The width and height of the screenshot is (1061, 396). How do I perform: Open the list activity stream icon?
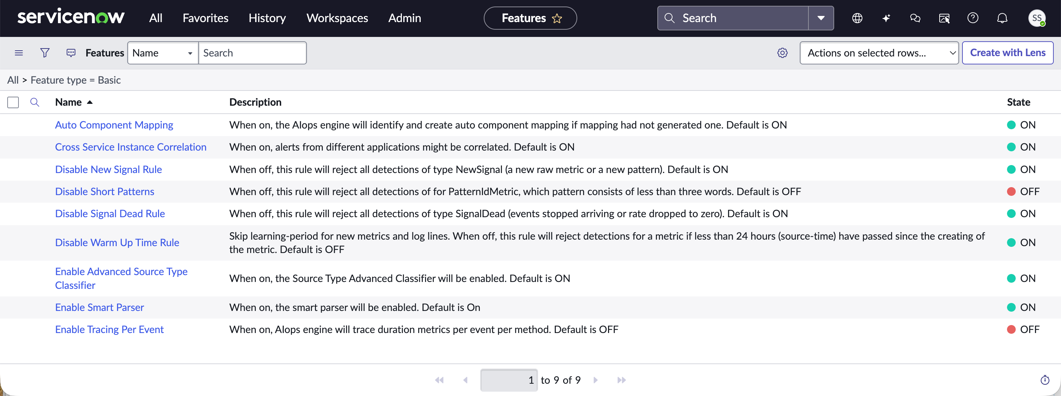(71, 53)
